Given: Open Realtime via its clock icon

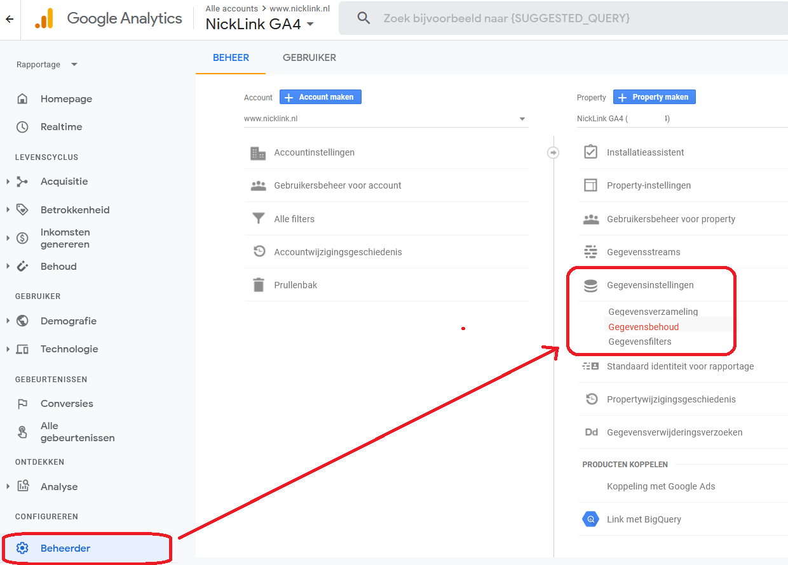Looking at the screenshot, I should pyautogui.click(x=22, y=127).
